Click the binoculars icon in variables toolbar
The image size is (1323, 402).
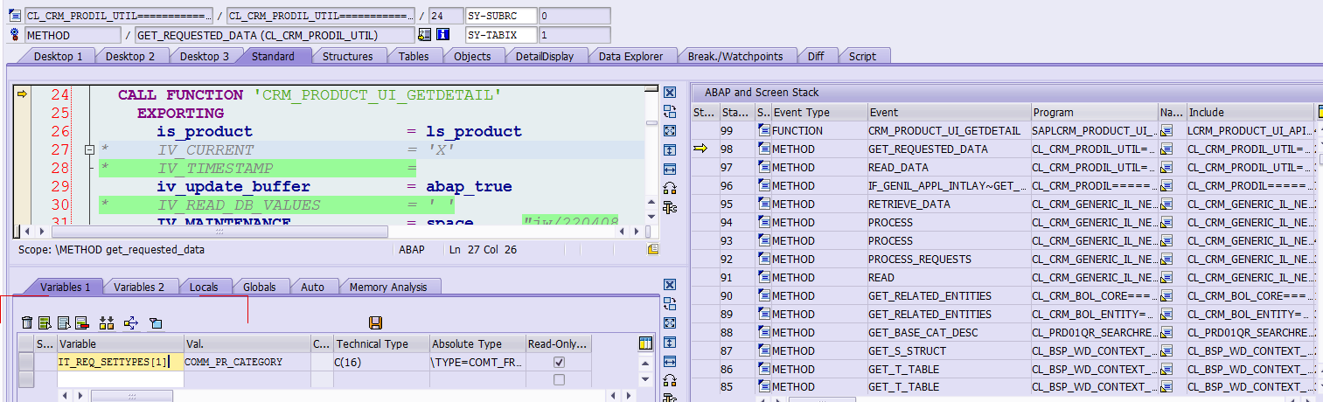coord(107,323)
